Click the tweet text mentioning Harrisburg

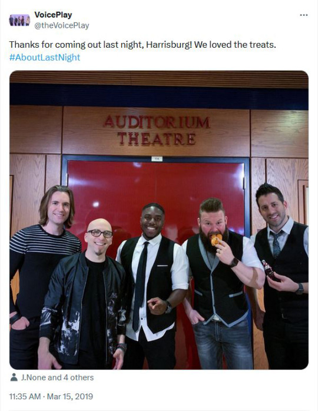[x=143, y=45]
